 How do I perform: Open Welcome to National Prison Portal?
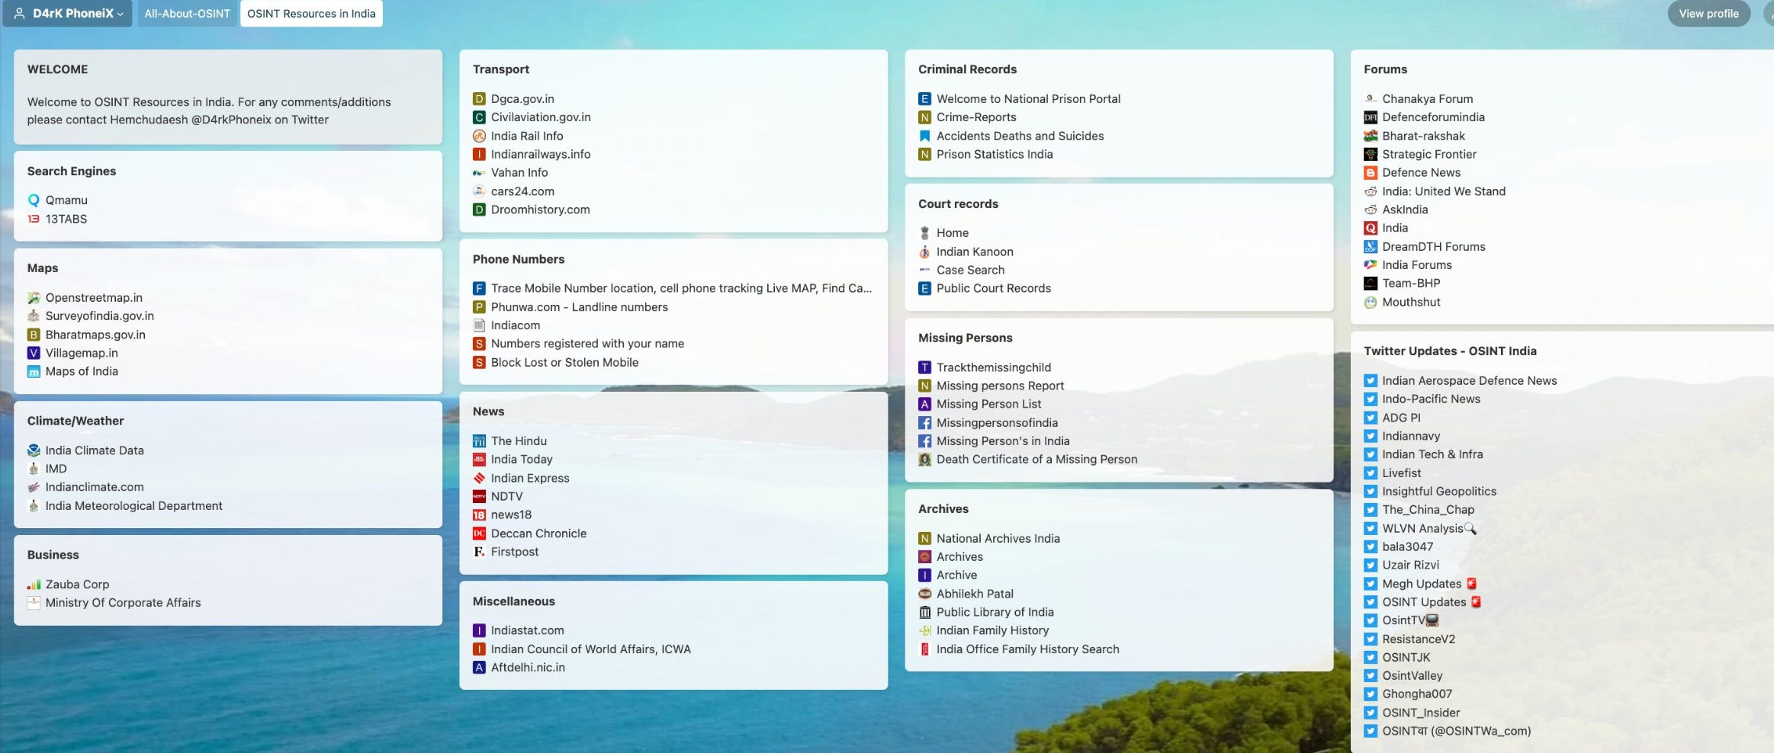click(1028, 99)
